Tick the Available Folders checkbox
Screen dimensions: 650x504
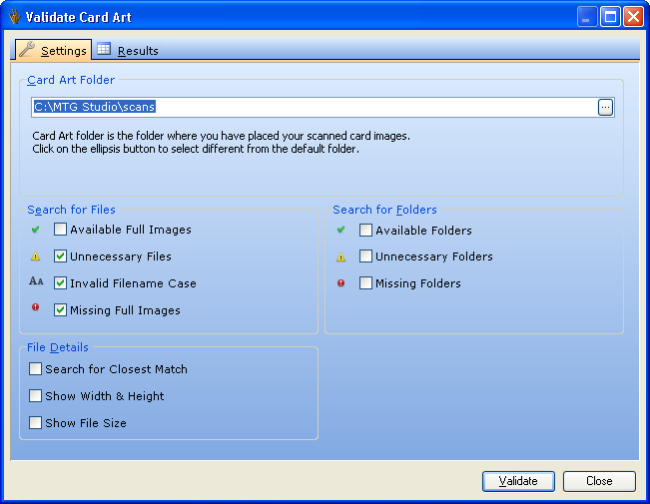point(365,230)
